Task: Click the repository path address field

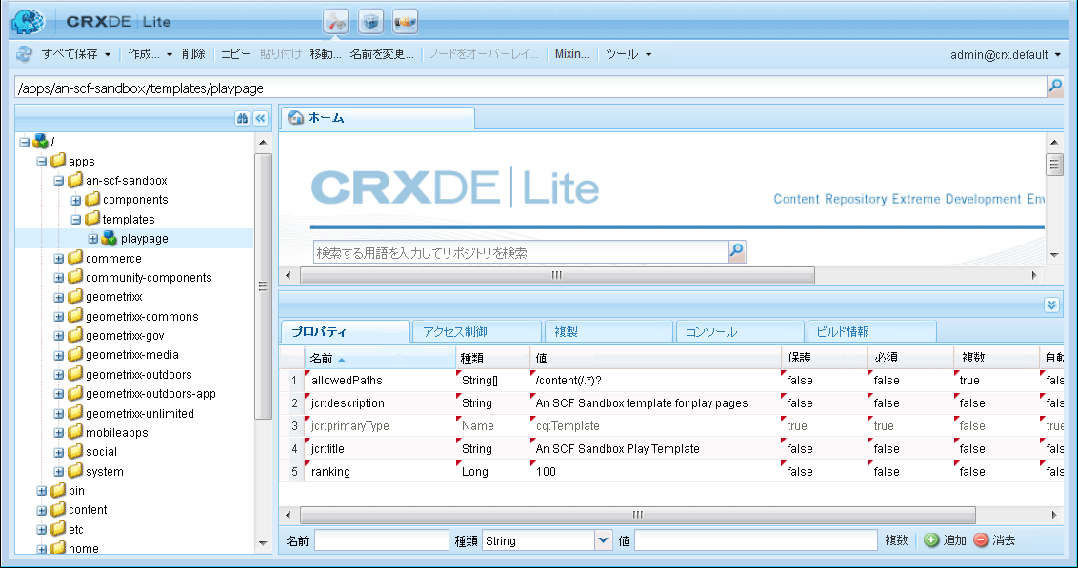Action: pos(530,88)
